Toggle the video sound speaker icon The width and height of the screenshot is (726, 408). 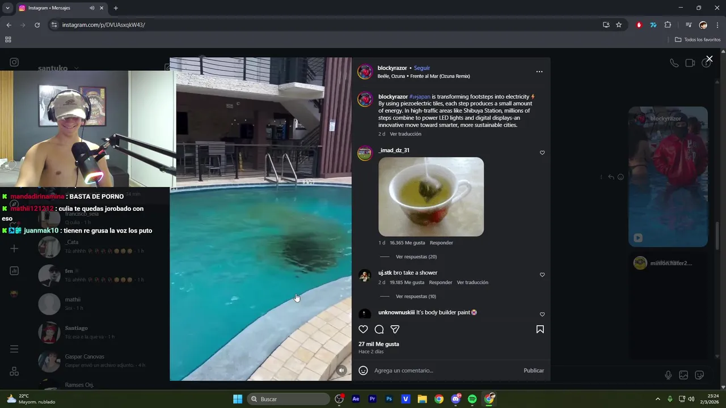(x=341, y=371)
